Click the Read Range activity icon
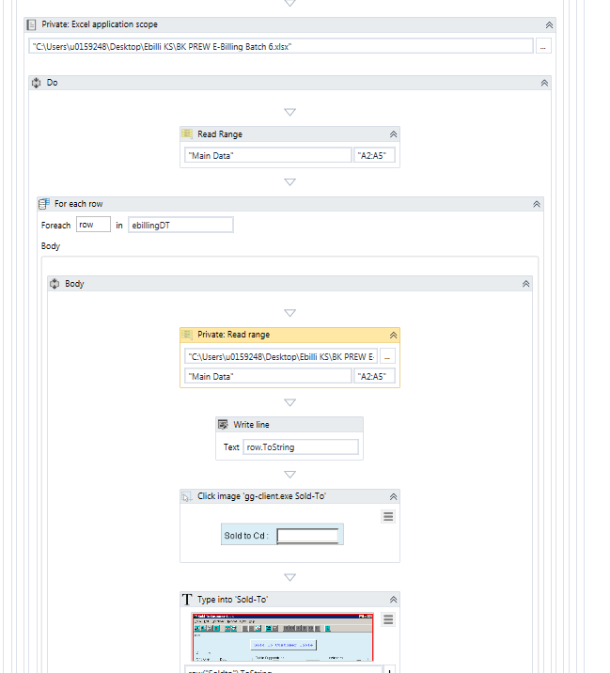 pos(187,133)
